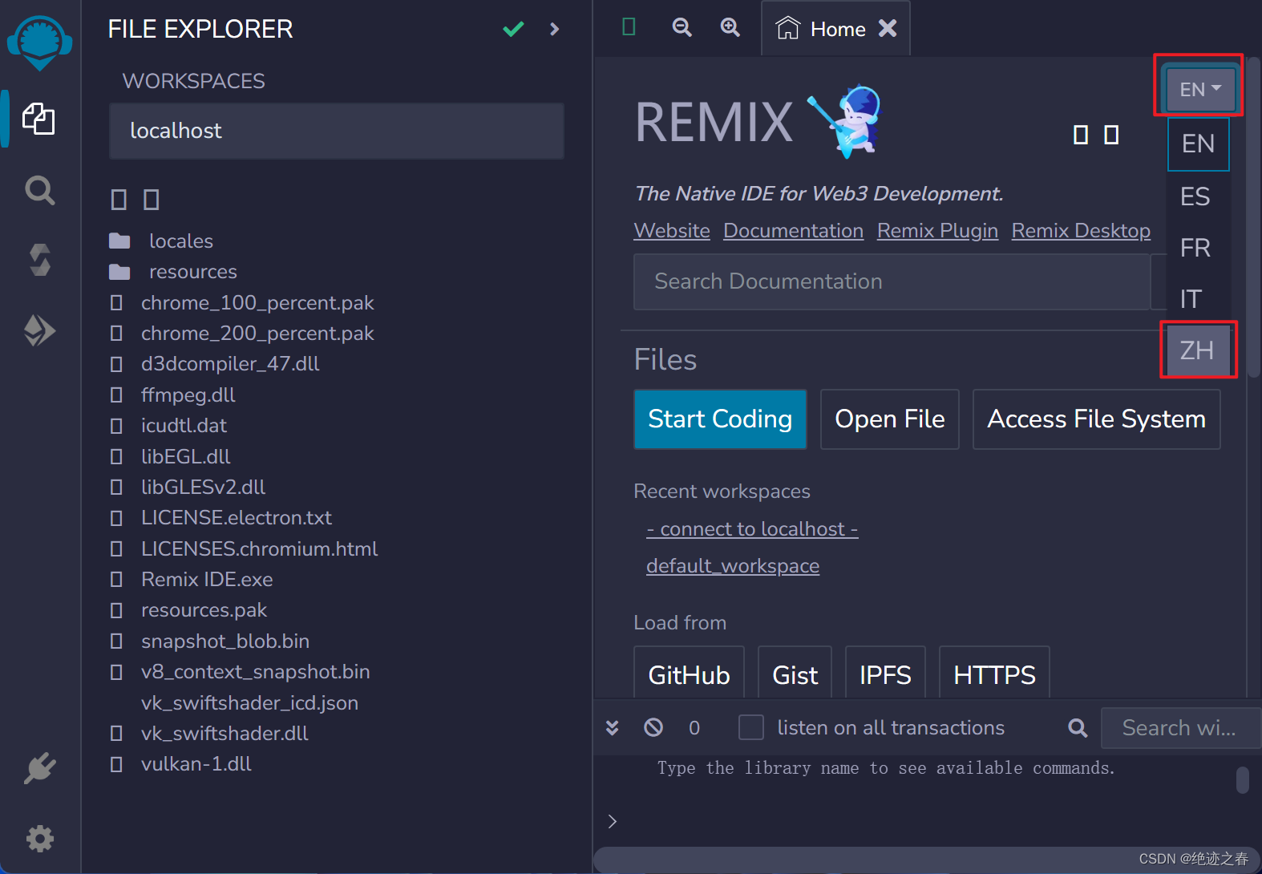Select chrome_200_percent.pak file
The image size is (1262, 874).
(x=257, y=334)
